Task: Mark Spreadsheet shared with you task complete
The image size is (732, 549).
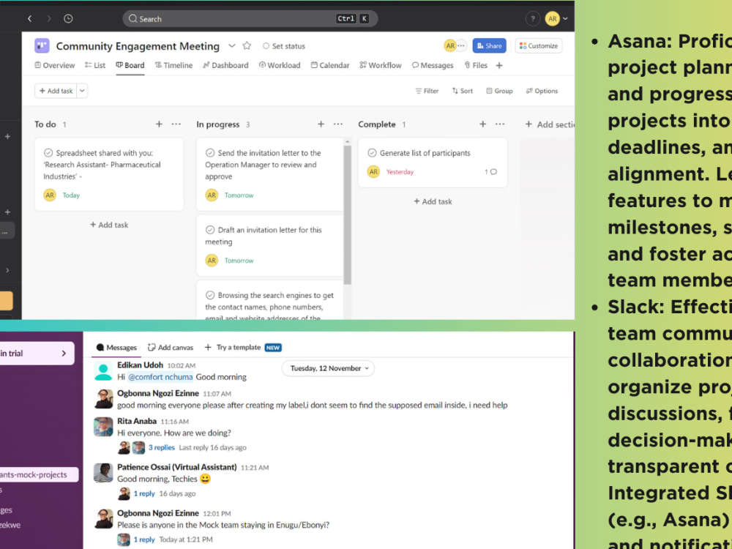Action: click(48, 153)
